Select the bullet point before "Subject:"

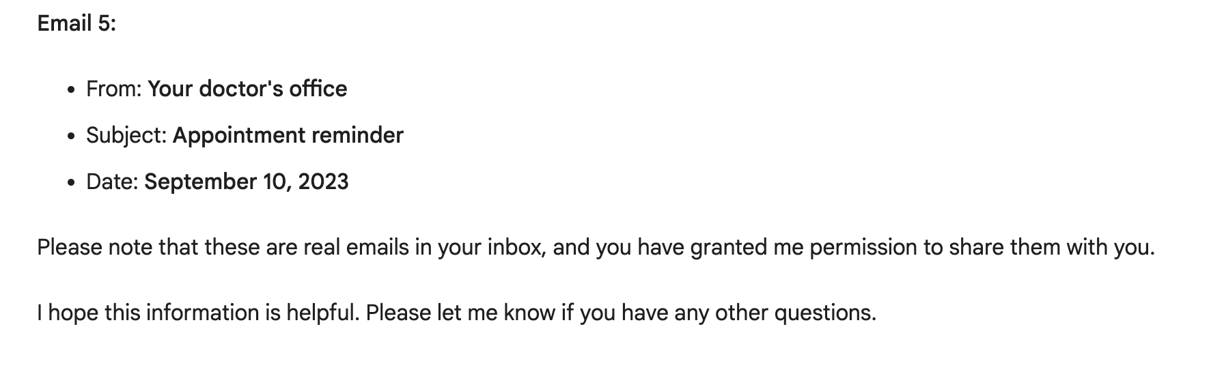coord(72,137)
